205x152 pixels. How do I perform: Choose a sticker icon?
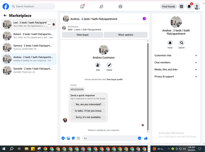73,138
